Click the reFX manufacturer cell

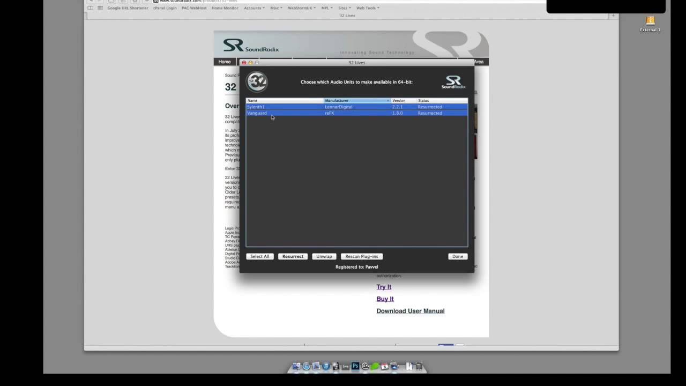click(330, 113)
